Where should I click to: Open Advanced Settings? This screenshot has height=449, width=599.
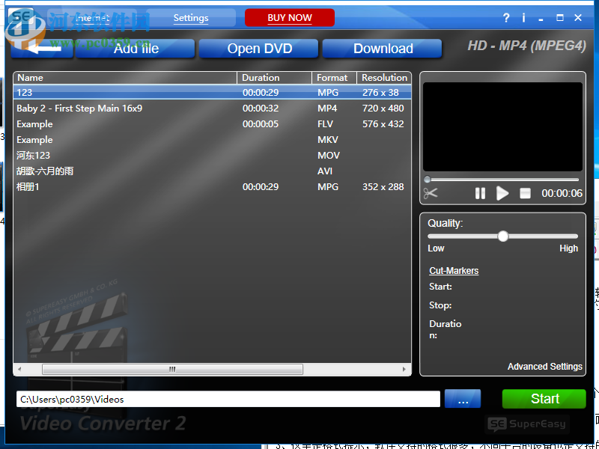[544, 366]
